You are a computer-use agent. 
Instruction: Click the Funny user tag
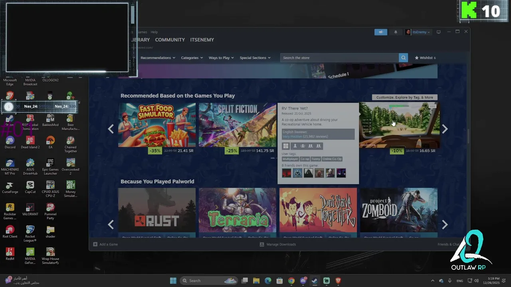[316, 159]
